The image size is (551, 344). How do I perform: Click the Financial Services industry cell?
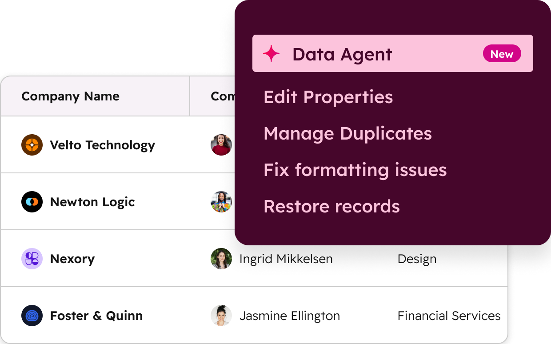click(x=449, y=316)
